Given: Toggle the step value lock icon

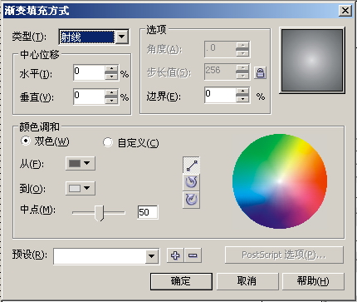Looking at the screenshot, I should point(260,72).
